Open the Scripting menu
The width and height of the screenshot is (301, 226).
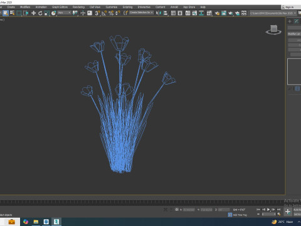[127, 7]
